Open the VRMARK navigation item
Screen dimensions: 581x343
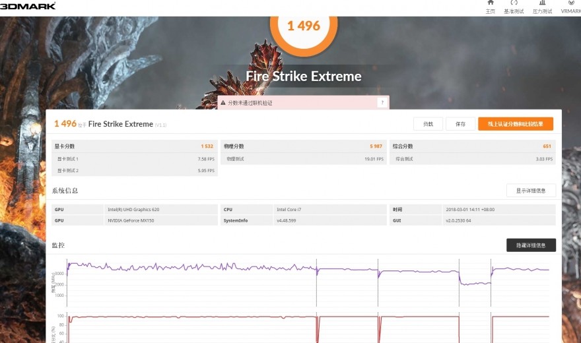coord(571,7)
